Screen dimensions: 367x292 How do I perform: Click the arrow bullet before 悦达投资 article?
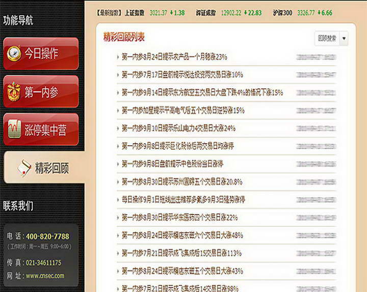pyautogui.click(x=118, y=75)
